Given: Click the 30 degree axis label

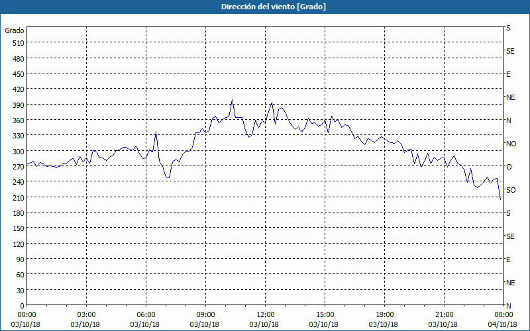Looking at the screenshot, I should pos(21,291).
